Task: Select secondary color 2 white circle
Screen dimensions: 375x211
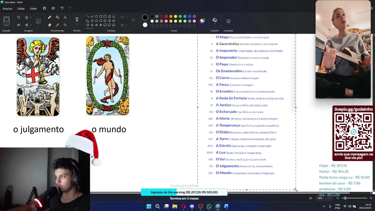Action: (145, 25)
